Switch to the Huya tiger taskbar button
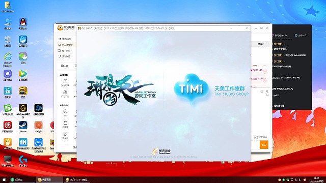 [49, 179]
